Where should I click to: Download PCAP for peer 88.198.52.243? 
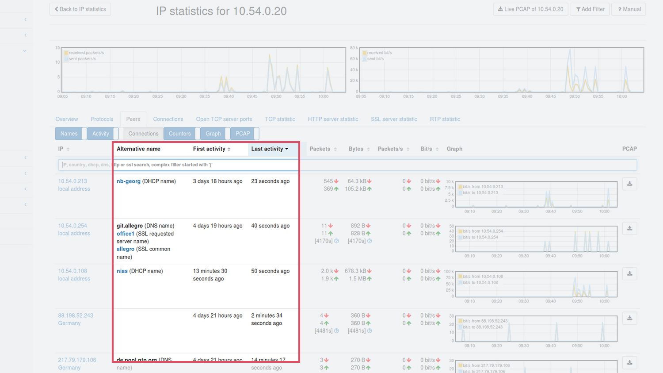pyautogui.click(x=629, y=318)
